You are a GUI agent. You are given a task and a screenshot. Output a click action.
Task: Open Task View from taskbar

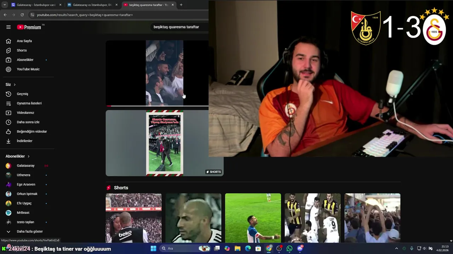pos(217,248)
